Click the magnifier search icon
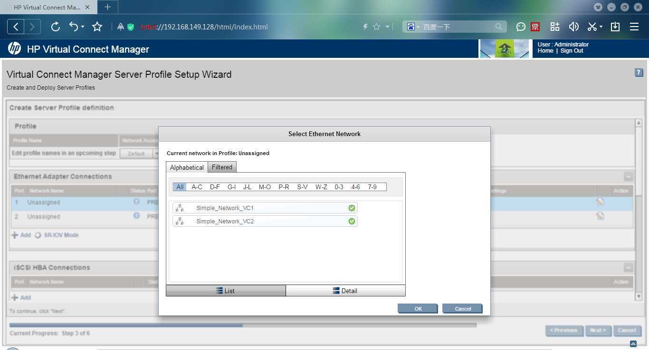Screen dimensions: 649x350 tap(498, 27)
